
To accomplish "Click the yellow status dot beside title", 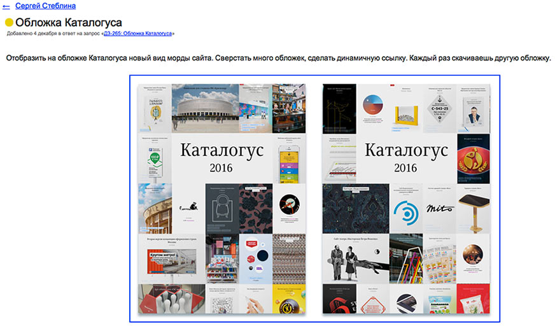I will (9, 22).
